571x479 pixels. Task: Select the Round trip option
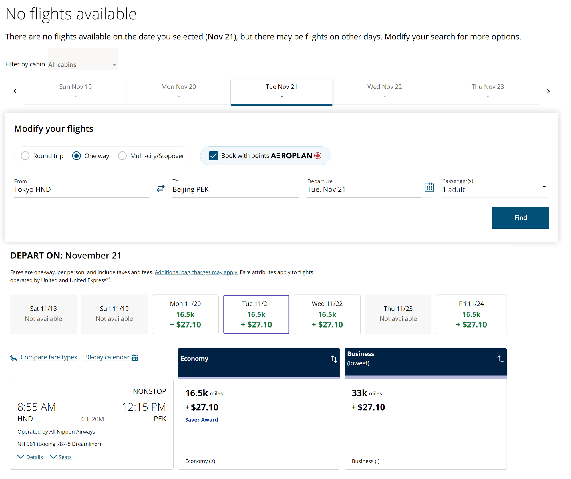[x=25, y=156]
